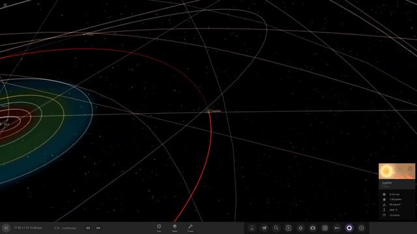Click the circled plus icon in toolbar
The height and width of the screenshot is (234, 417).
tap(362, 228)
